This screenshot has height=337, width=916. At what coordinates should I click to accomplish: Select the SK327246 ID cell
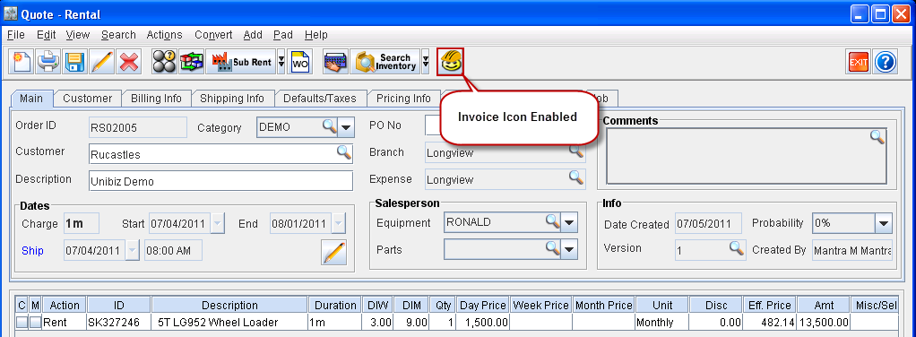point(118,322)
